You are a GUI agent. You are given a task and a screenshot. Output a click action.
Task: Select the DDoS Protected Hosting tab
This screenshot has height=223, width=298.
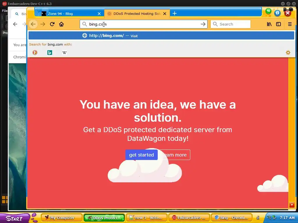click(137, 13)
